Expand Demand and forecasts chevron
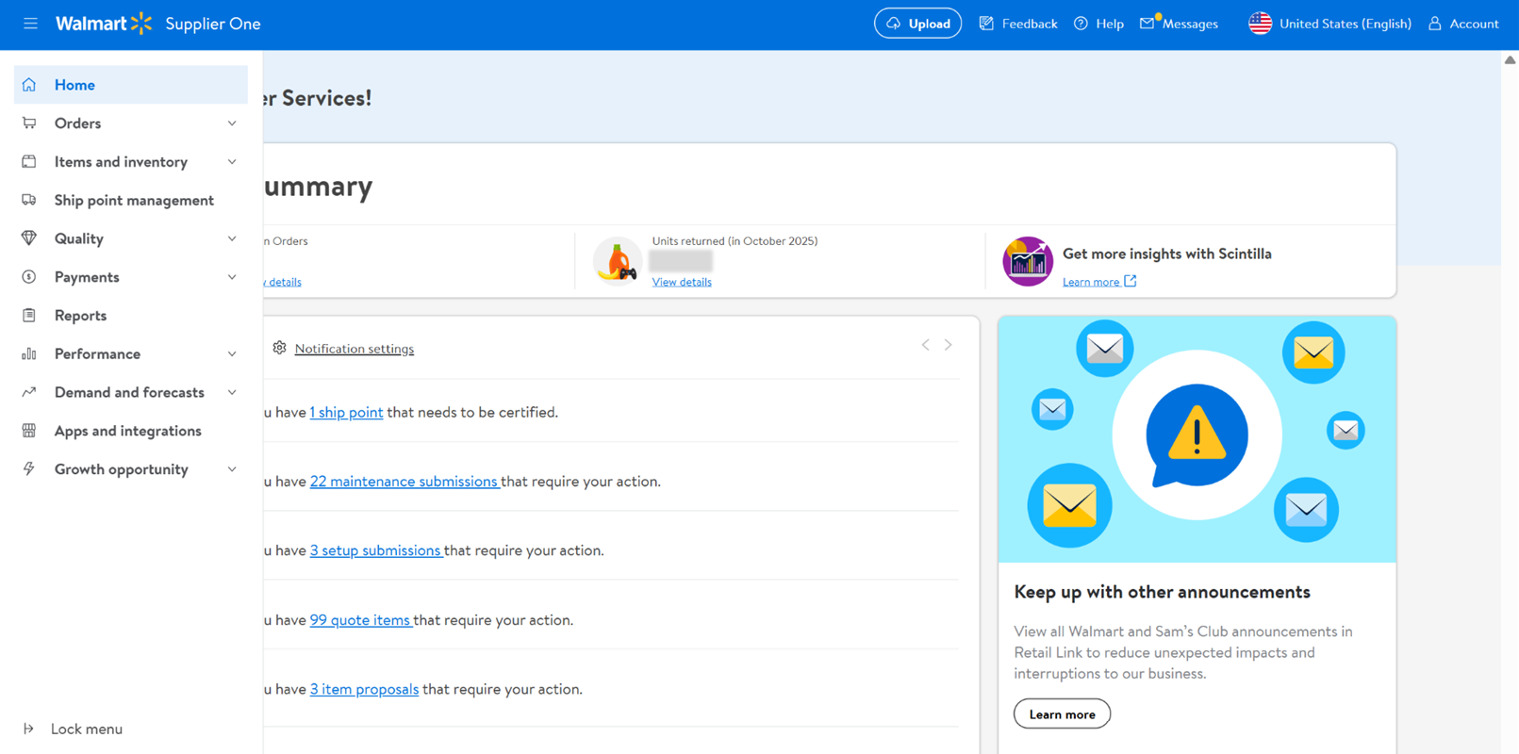 coord(232,392)
